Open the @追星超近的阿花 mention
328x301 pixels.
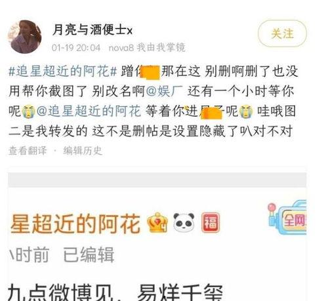89,111
